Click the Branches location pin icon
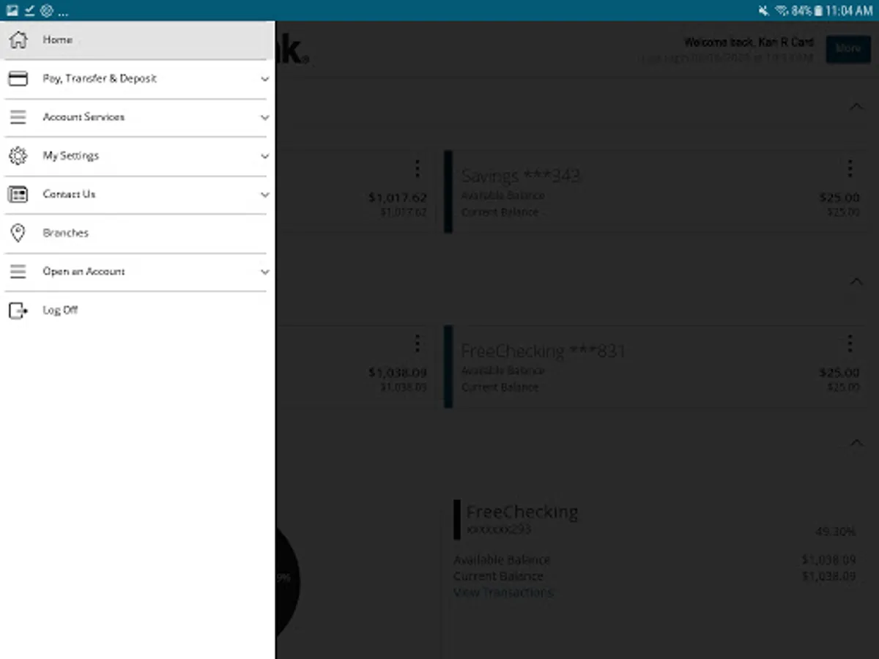The image size is (879, 659). [x=18, y=233]
